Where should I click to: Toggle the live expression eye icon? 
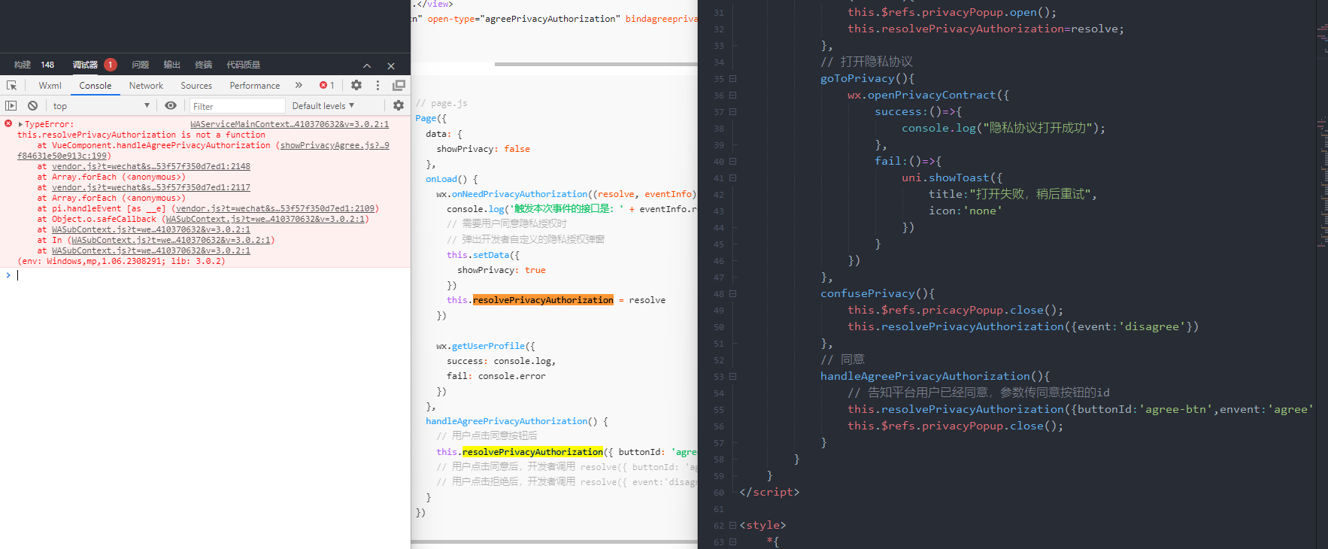(171, 106)
